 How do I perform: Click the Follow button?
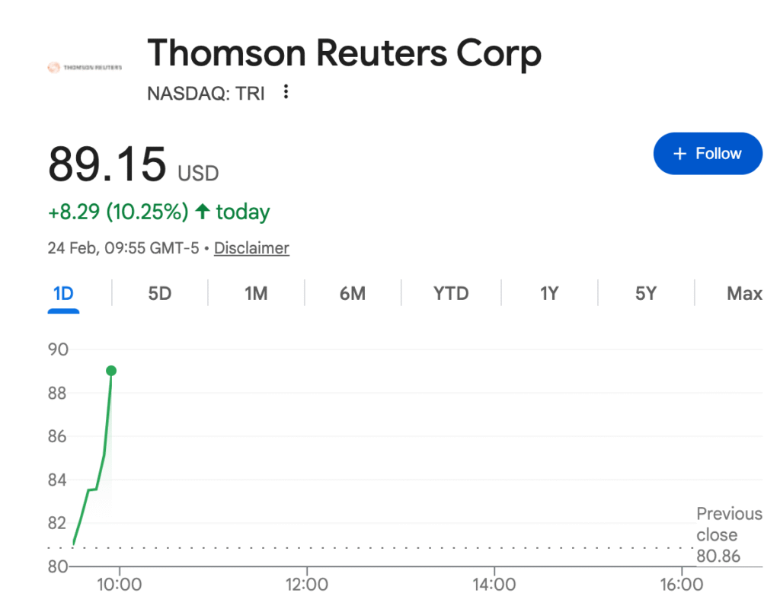click(x=708, y=154)
